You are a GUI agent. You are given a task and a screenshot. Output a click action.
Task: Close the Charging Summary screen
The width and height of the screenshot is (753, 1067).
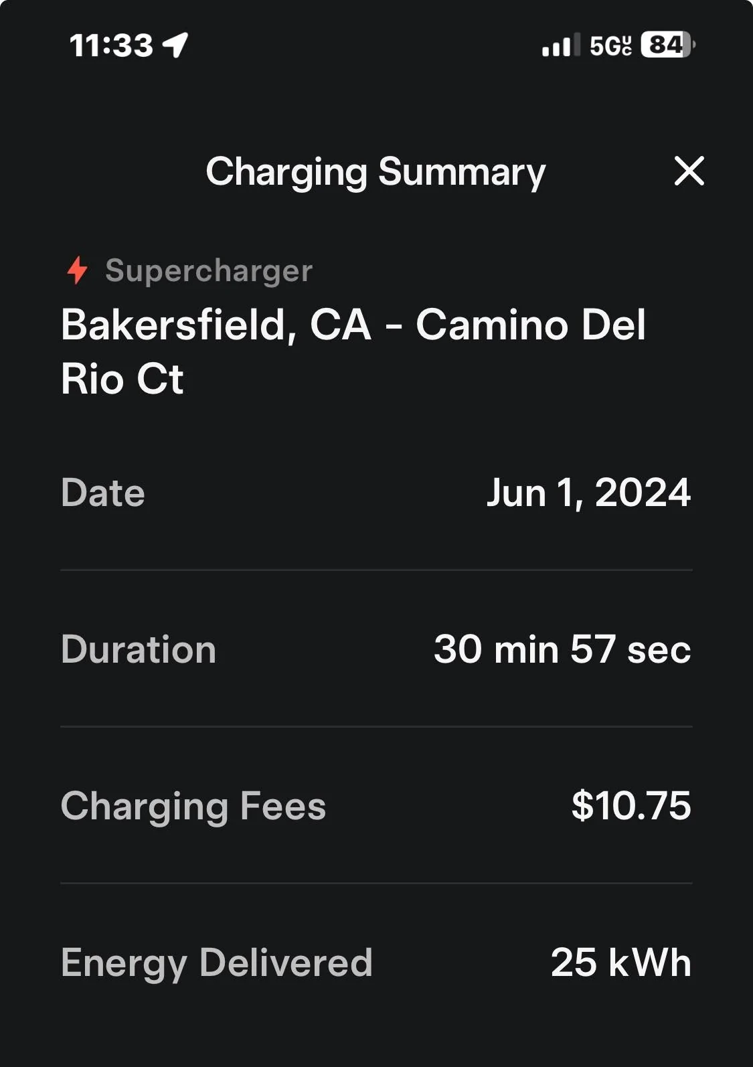click(689, 171)
